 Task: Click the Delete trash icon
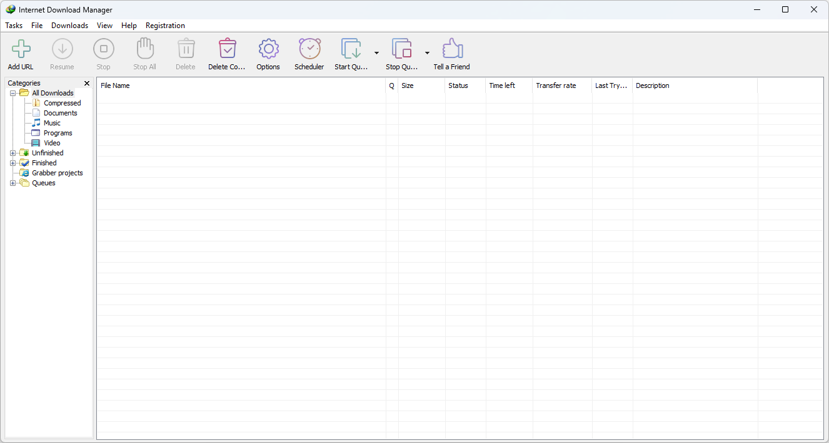tap(186, 49)
